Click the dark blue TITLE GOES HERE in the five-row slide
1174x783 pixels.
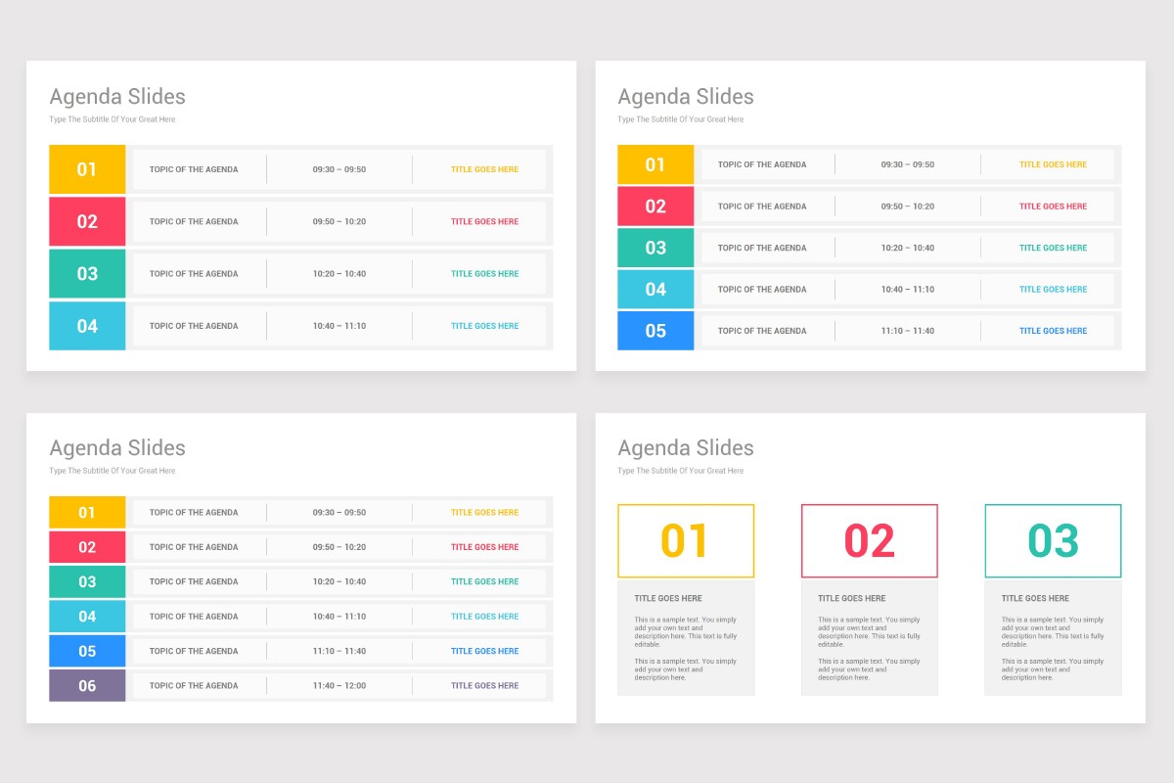click(x=1053, y=331)
